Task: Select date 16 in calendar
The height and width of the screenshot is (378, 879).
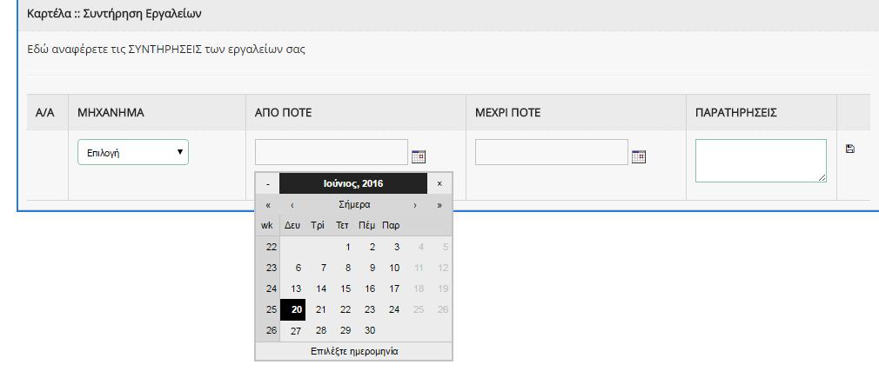Action: [370, 289]
